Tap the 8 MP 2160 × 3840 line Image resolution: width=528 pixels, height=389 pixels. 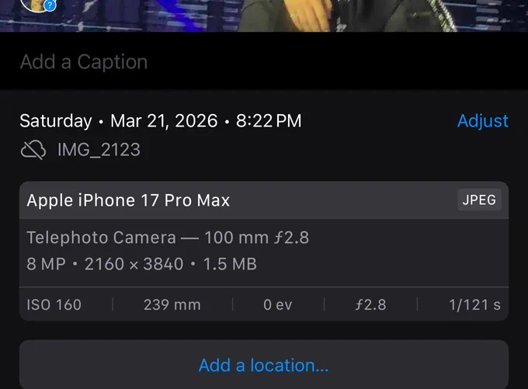(x=142, y=264)
